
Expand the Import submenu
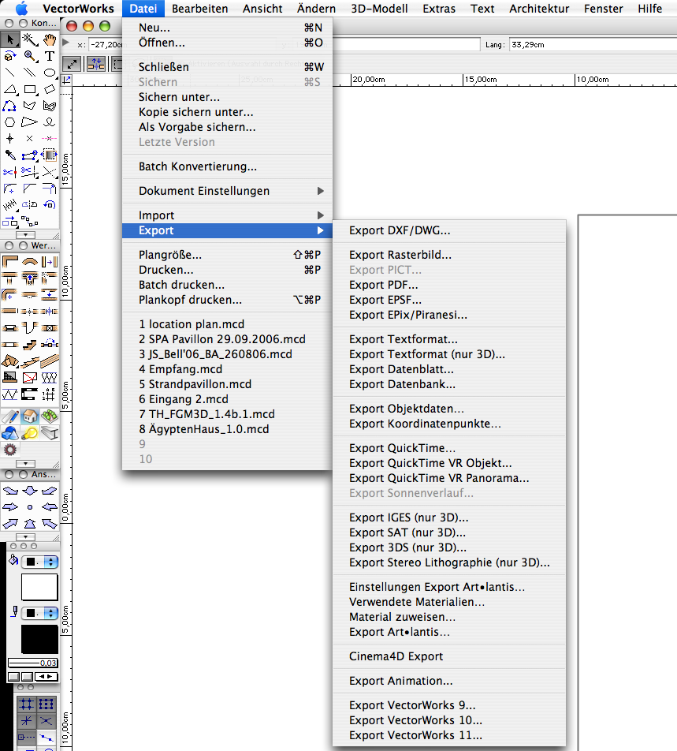coord(227,215)
